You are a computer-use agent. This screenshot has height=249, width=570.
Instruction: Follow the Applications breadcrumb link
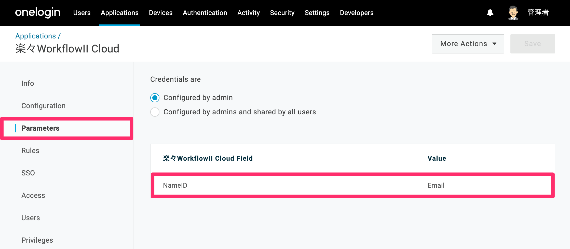pyautogui.click(x=35, y=36)
